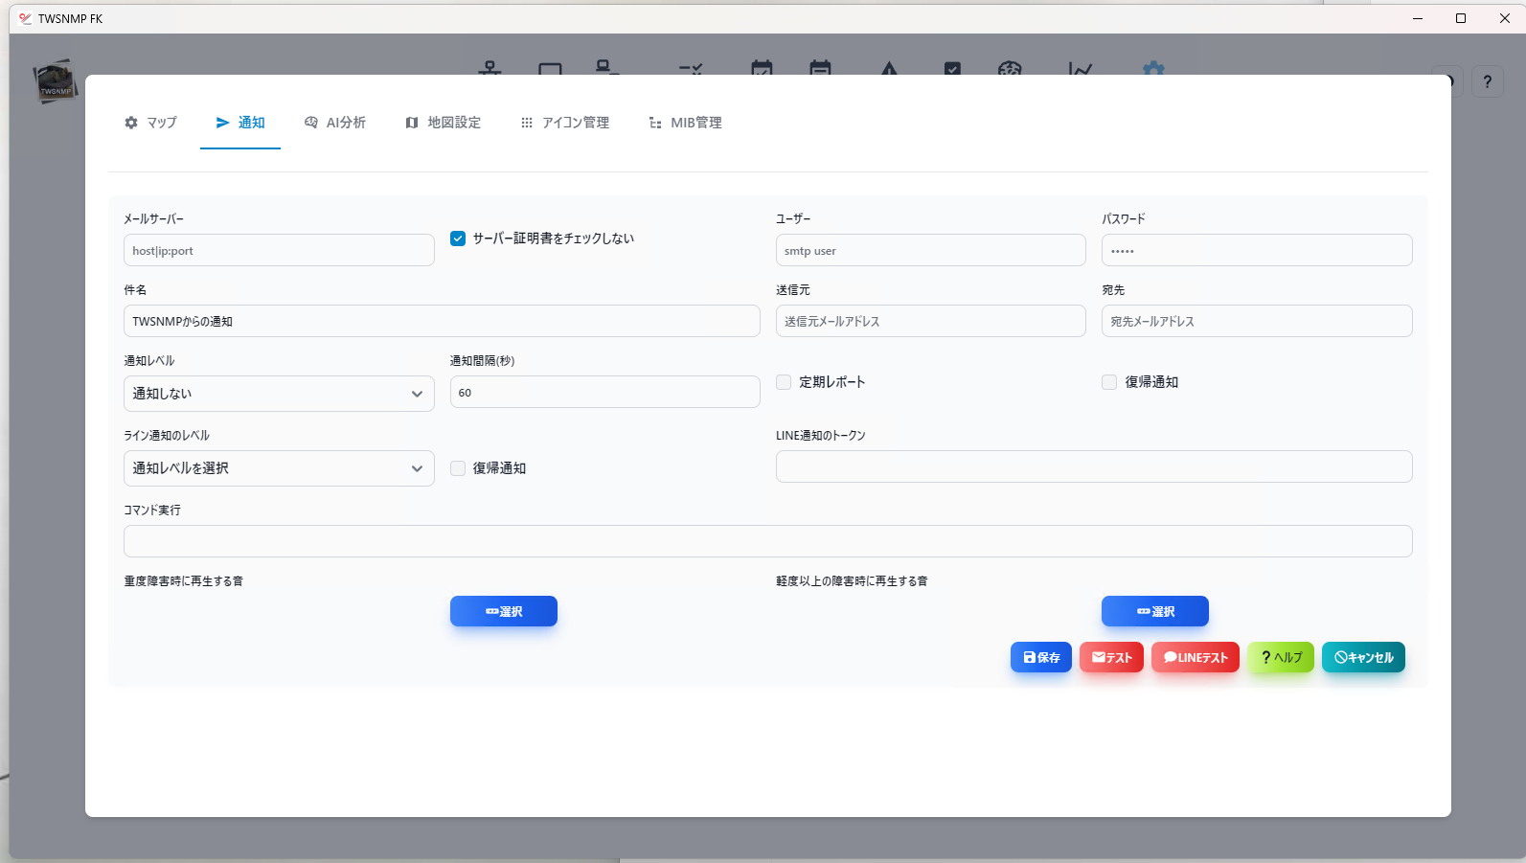Click the コマンド実行 input field
This screenshot has width=1526, height=863.
click(x=768, y=541)
